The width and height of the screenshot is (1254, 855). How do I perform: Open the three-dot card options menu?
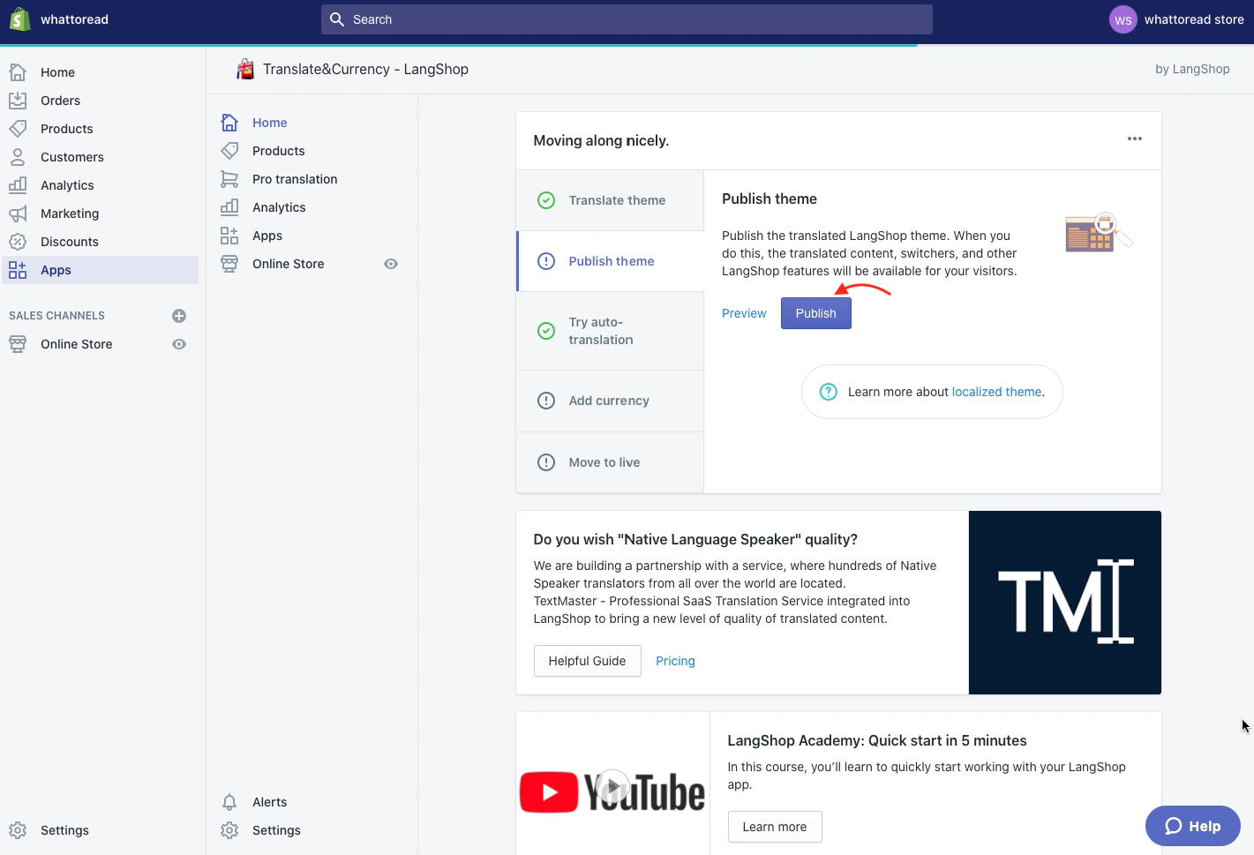(1135, 139)
